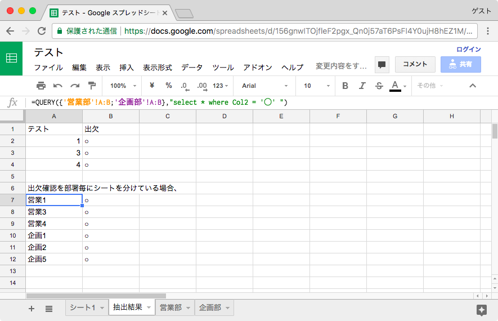Select cell containing 企画5

click(x=54, y=260)
